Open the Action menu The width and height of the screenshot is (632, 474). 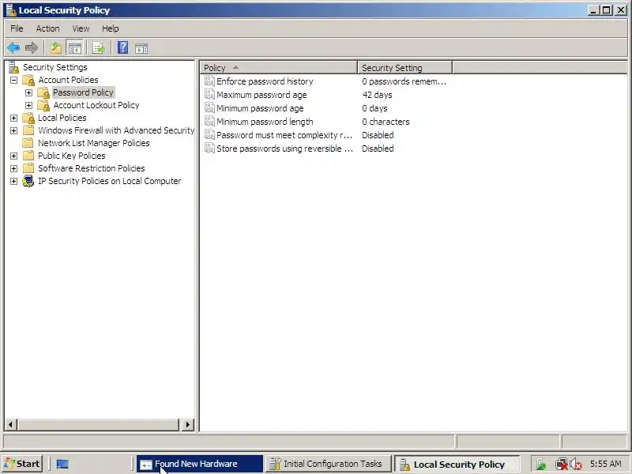pyautogui.click(x=47, y=28)
